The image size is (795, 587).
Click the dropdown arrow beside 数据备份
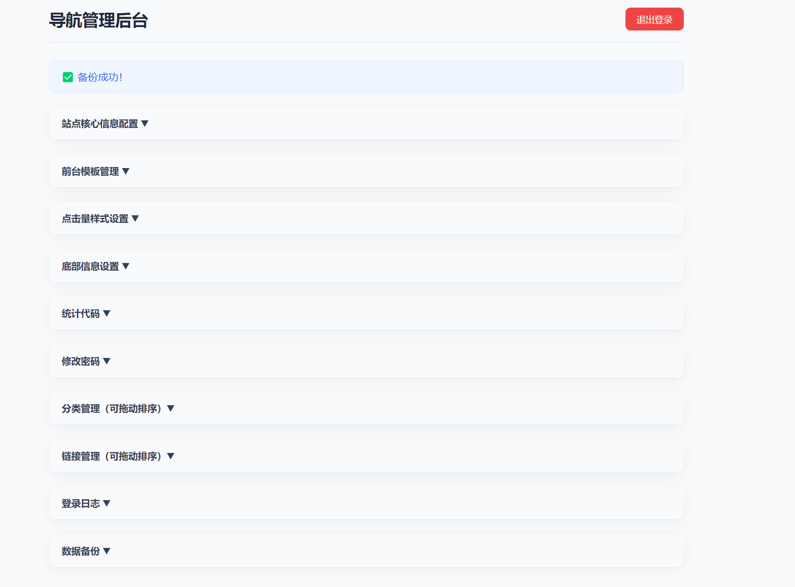click(x=107, y=550)
